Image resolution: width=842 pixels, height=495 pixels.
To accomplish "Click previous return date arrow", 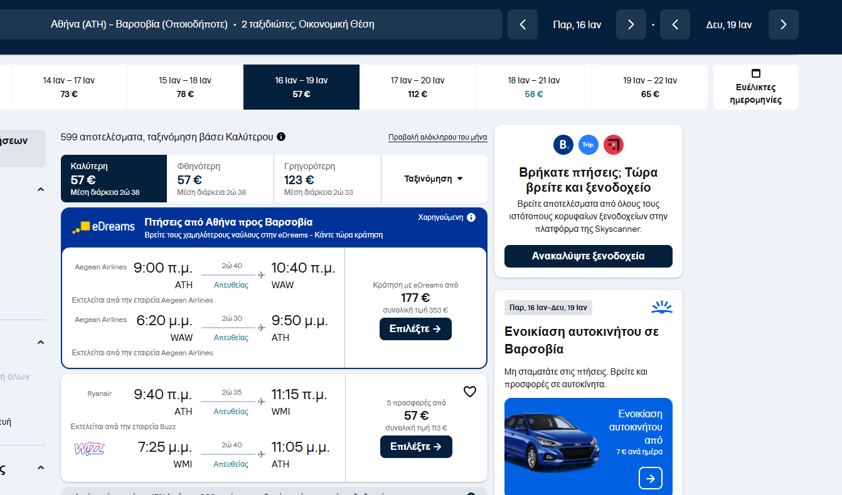I will tap(675, 24).
